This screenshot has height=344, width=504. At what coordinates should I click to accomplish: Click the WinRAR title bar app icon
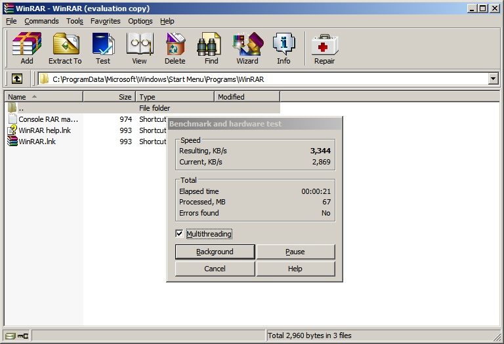point(9,9)
